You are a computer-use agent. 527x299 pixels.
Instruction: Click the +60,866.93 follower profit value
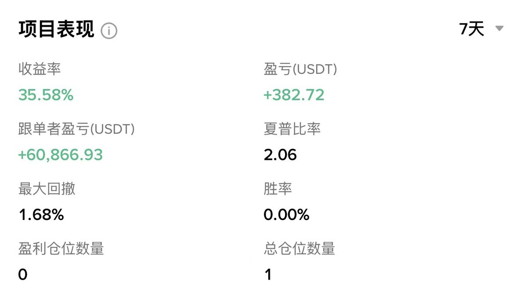[61, 155]
